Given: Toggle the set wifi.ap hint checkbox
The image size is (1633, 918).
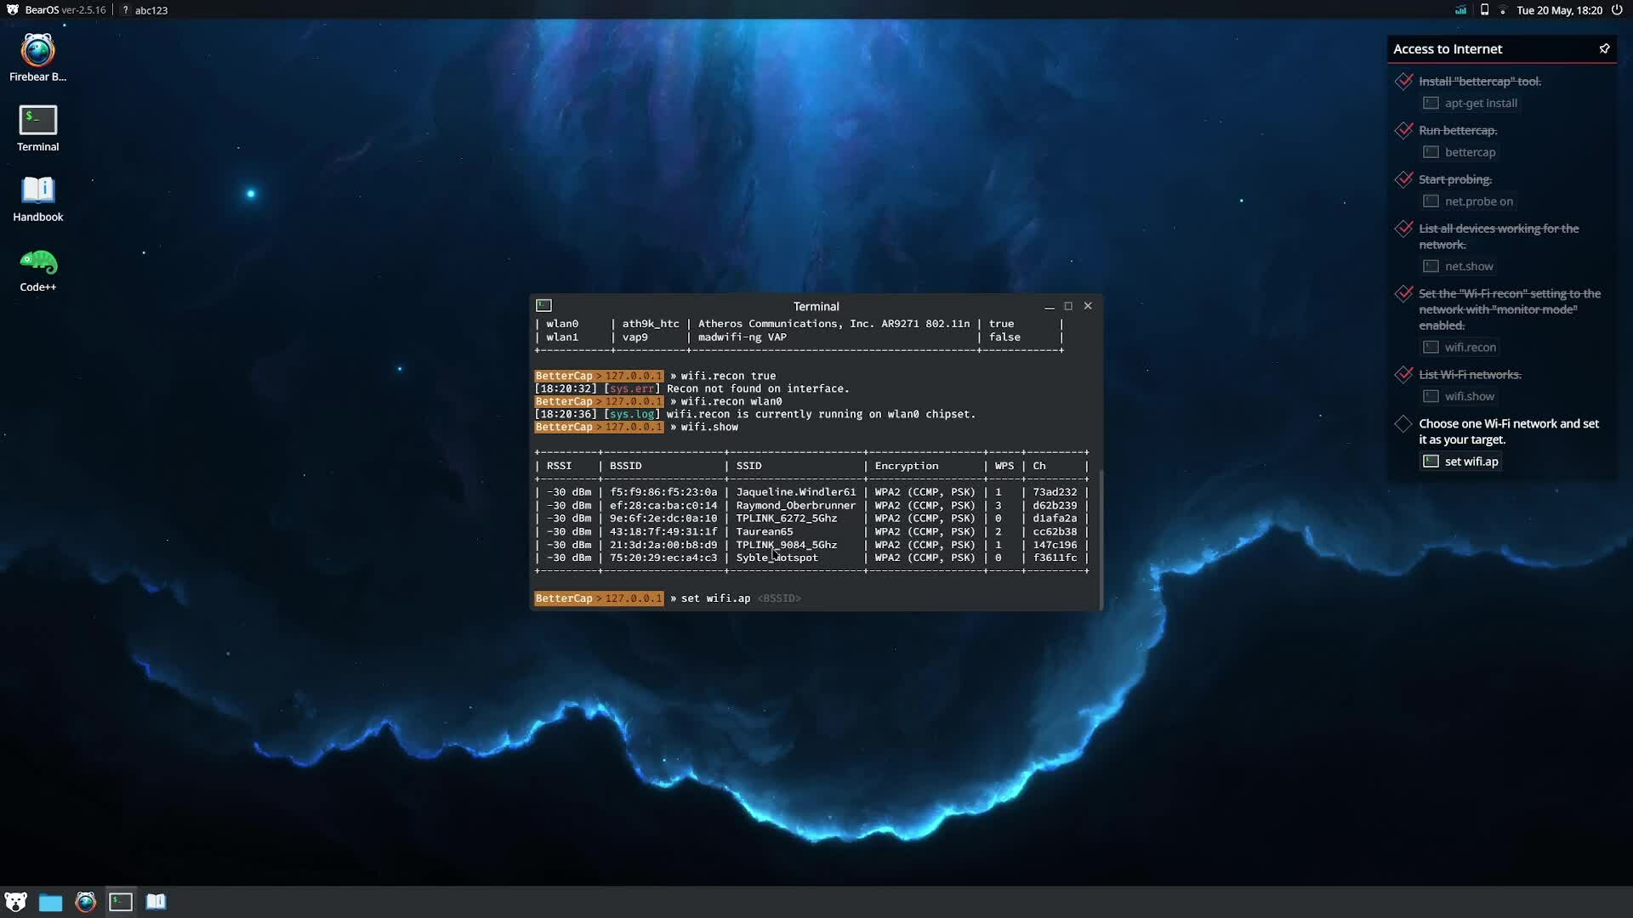Looking at the screenshot, I should point(1431,462).
